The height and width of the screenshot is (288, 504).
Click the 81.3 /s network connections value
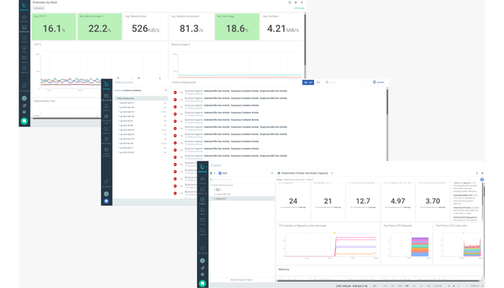(x=191, y=29)
